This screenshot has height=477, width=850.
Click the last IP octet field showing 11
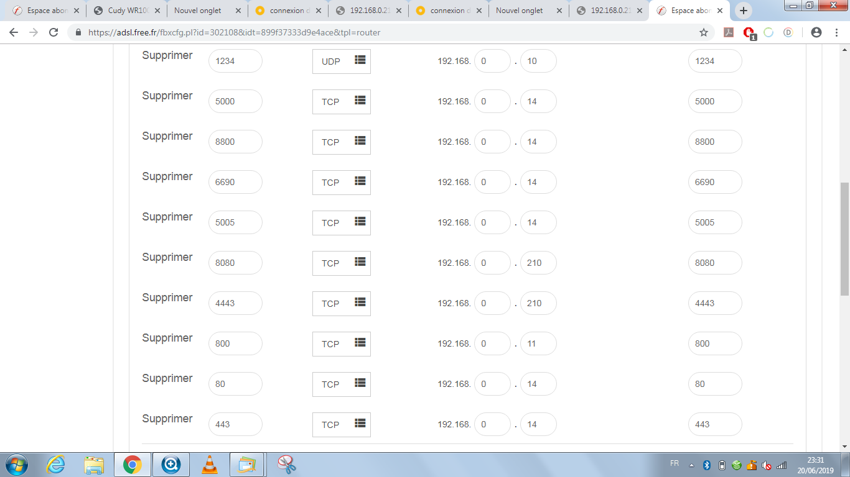click(x=538, y=343)
